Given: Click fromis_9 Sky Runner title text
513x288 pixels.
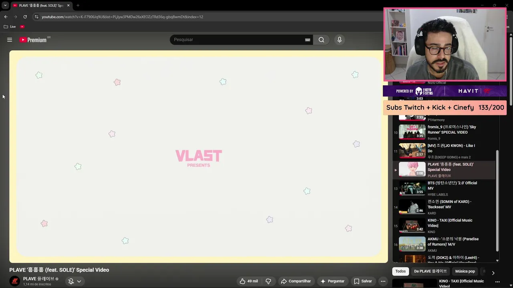Looking at the screenshot, I should pos(452,130).
